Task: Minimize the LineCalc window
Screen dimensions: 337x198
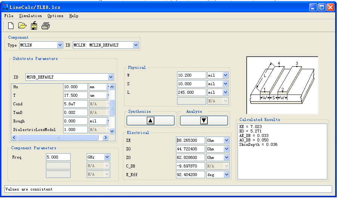Action: pos(313,7)
